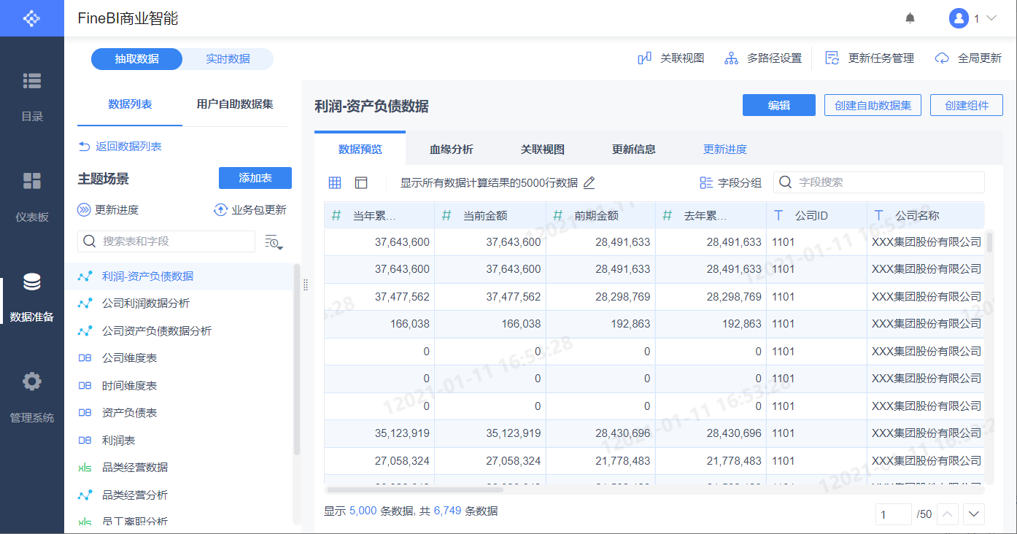Click the 字段分组 field grouping icon
Viewport: 1017px width, 534px height.
tap(705, 183)
